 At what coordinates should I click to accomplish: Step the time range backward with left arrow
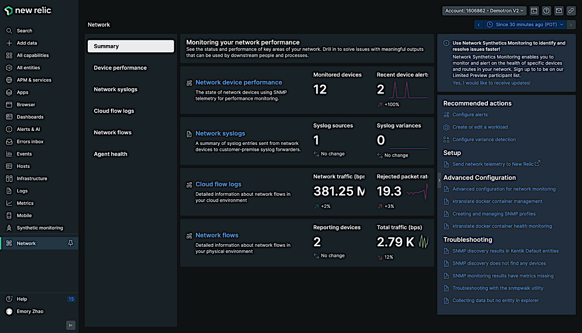pos(479,24)
